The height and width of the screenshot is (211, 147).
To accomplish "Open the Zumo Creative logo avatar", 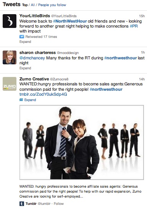I will (10, 84).
